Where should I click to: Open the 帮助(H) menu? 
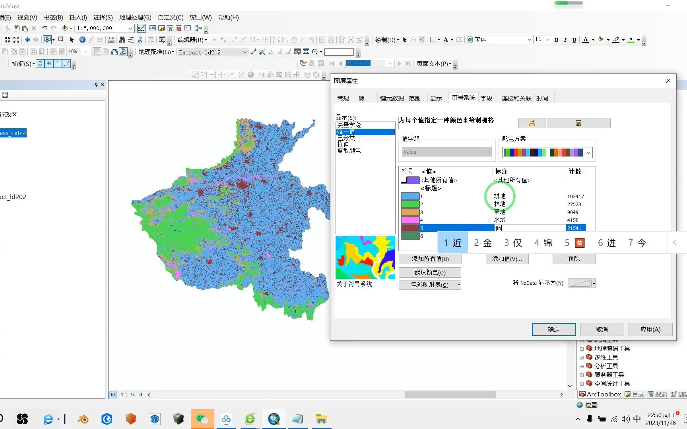click(228, 17)
